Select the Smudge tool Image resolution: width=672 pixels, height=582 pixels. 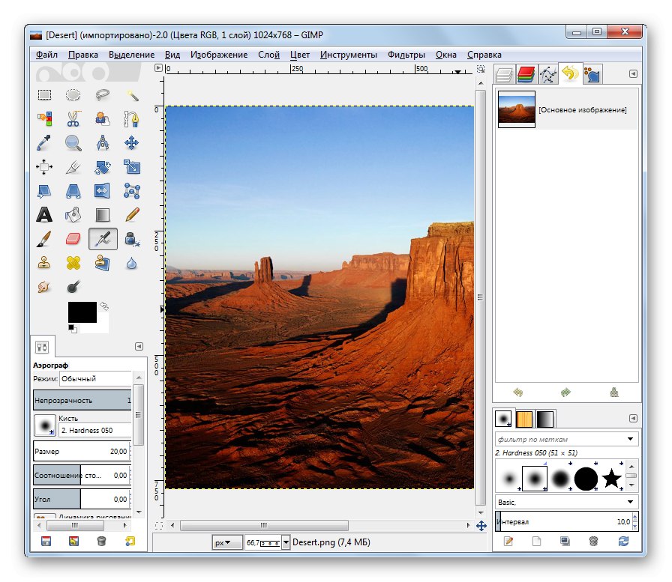(44, 287)
